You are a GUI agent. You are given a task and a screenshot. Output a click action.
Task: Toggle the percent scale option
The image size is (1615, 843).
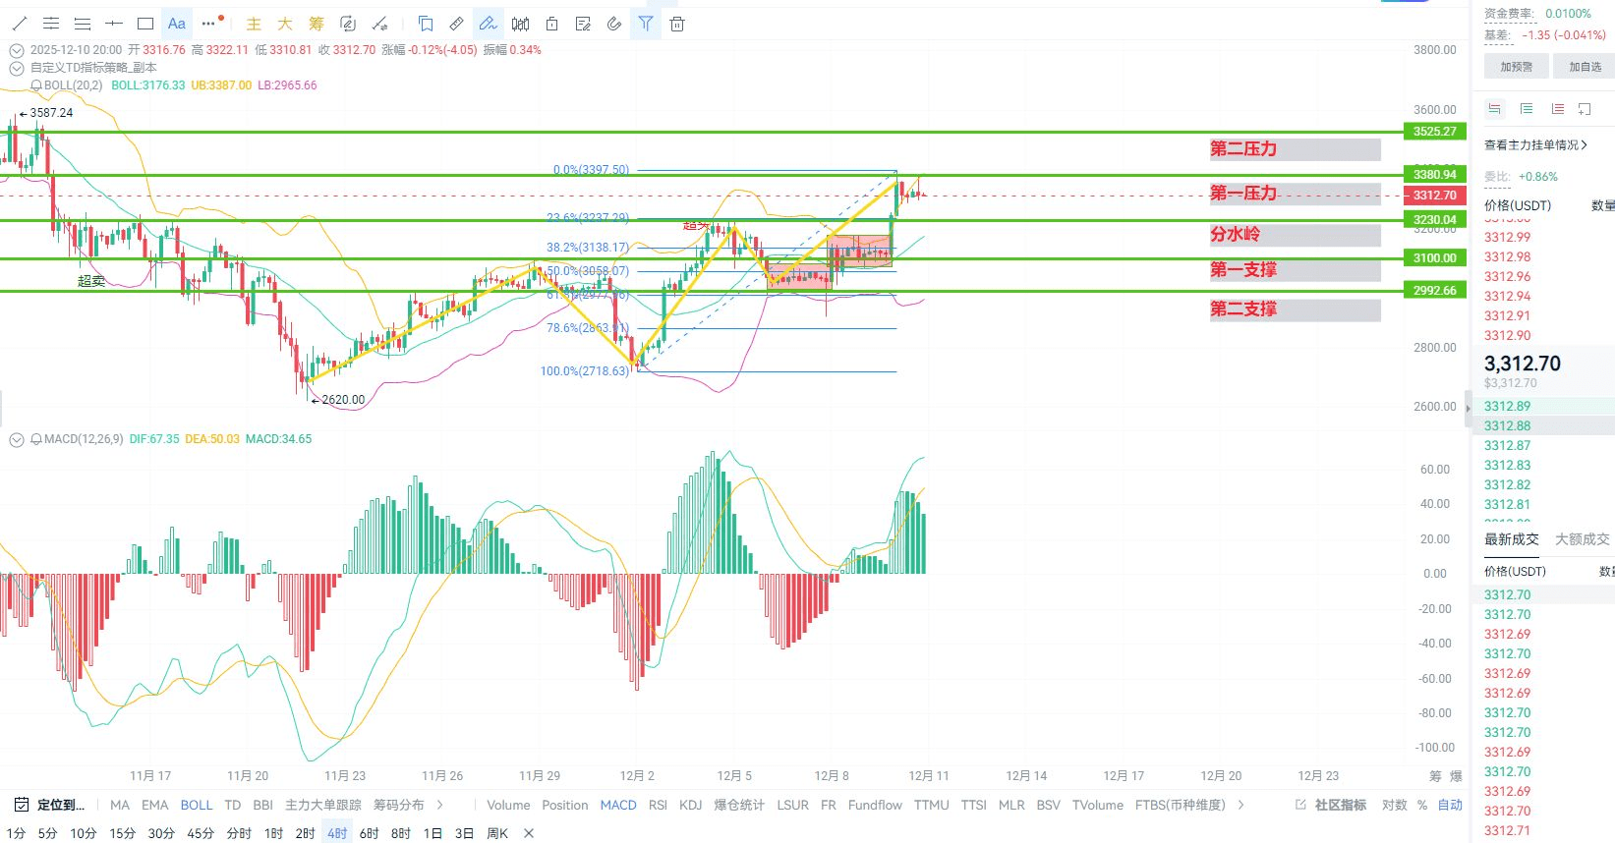click(1422, 805)
